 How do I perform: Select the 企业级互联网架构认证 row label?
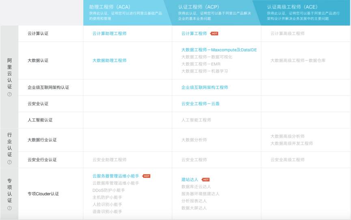coord(48,87)
